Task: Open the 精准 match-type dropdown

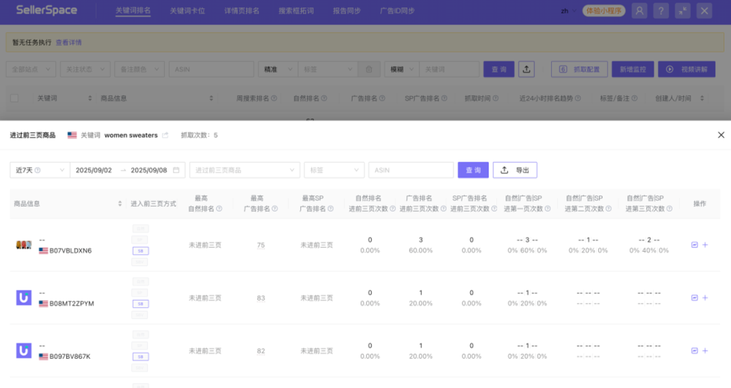Action: click(278, 69)
